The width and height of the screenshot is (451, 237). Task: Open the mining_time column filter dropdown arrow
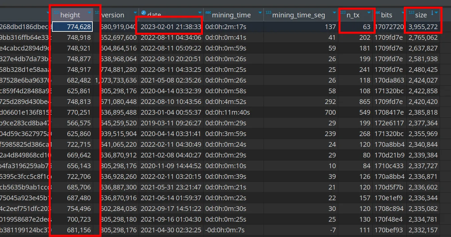(260, 13)
